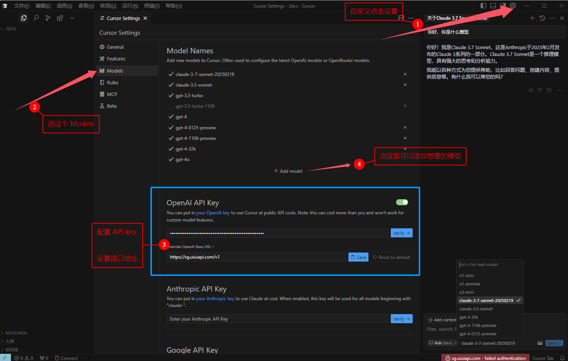The width and height of the screenshot is (568, 361).
Task: Open the 'your Anthropic key' link
Action: tap(215, 299)
